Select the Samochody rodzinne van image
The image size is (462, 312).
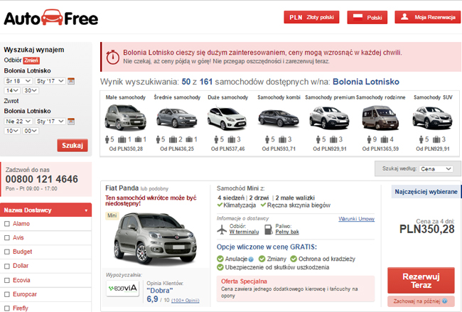[380, 118]
